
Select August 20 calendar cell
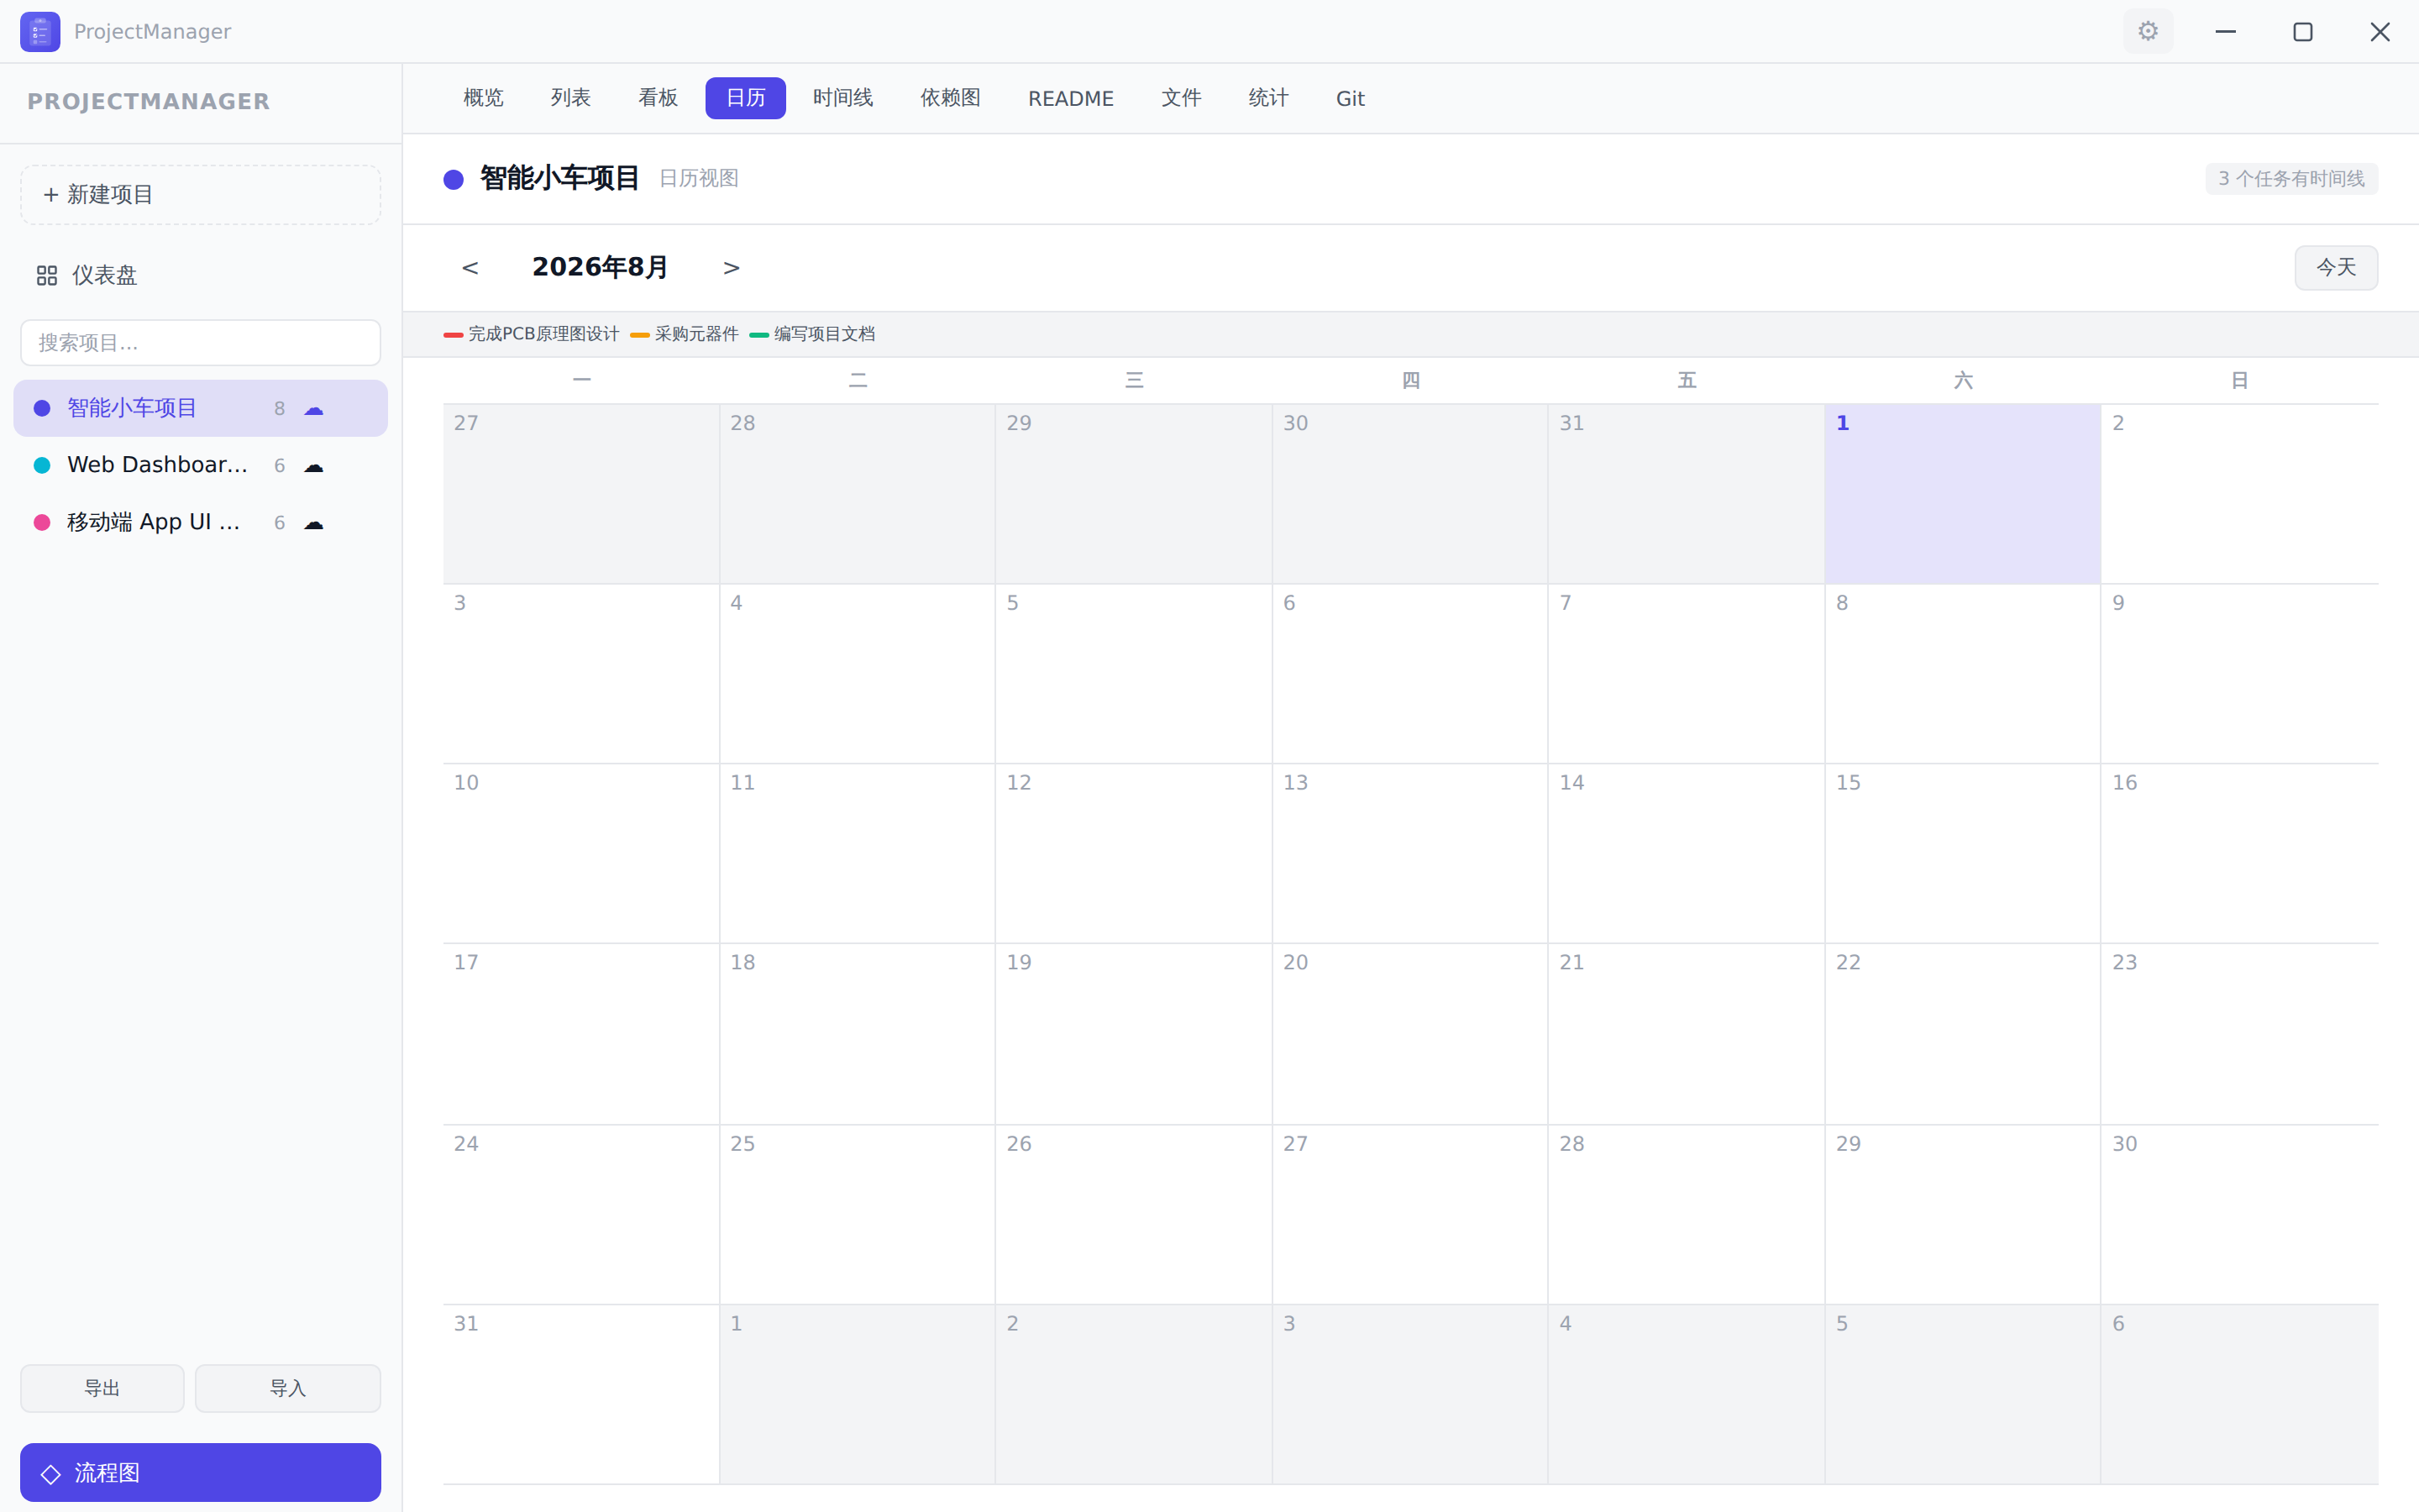tap(1410, 1034)
